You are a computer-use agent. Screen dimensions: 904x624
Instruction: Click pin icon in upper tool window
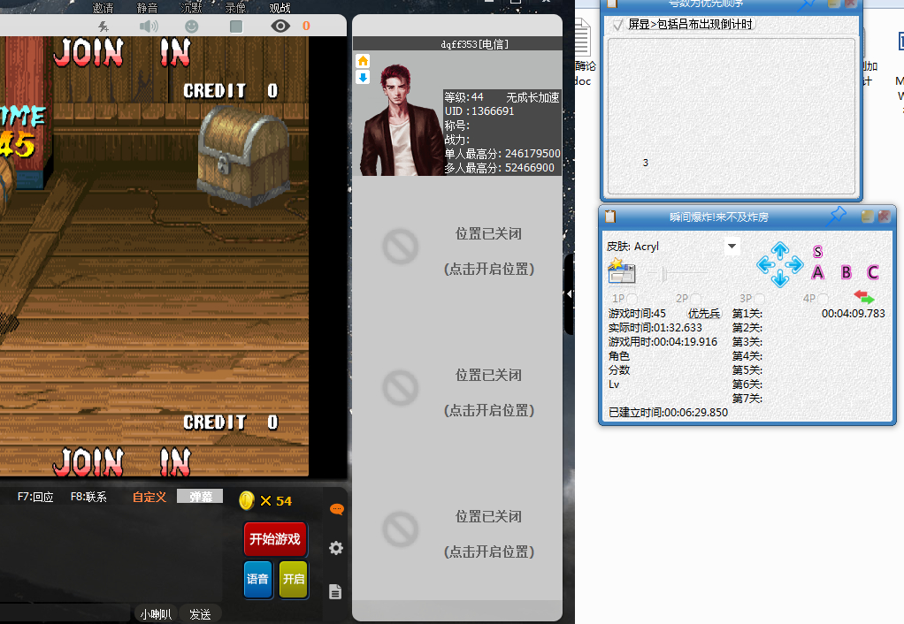pos(806,4)
